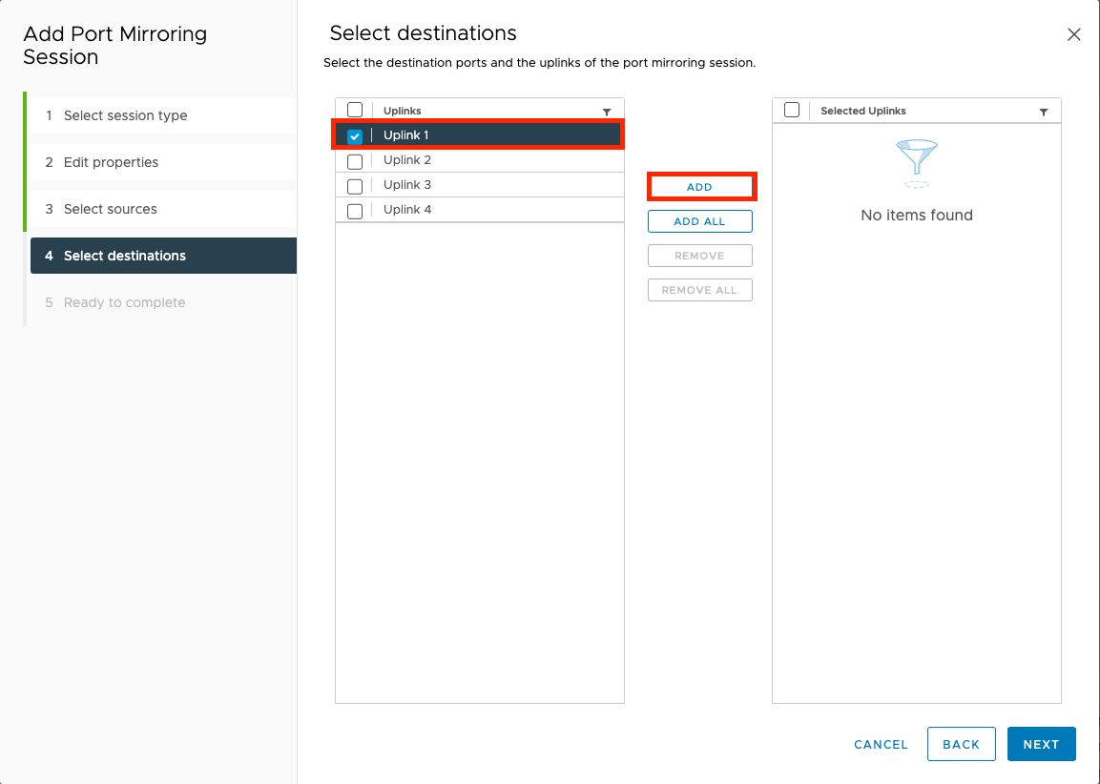Check Uplink 4
The width and height of the screenshot is (1100, 784).
pyautogui.click(x=354, y=210)
